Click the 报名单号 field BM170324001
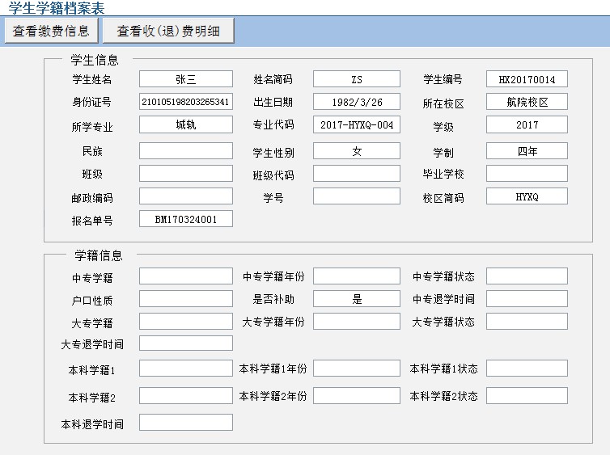610x455 pixels. point(186,219)
